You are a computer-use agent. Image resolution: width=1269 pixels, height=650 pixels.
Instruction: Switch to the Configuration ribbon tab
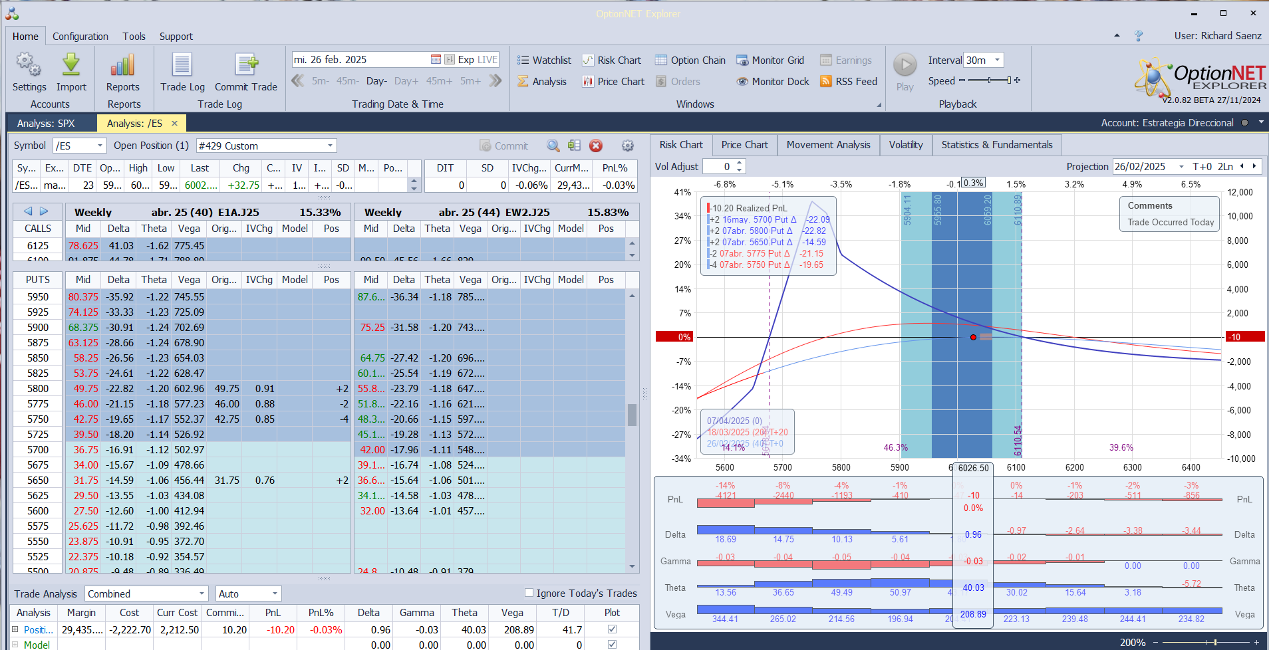80,37
